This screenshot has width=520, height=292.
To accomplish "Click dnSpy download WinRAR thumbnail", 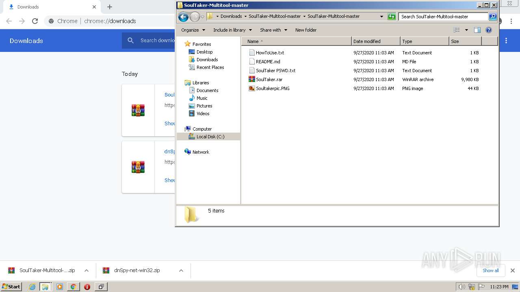I will pos(138,167).
